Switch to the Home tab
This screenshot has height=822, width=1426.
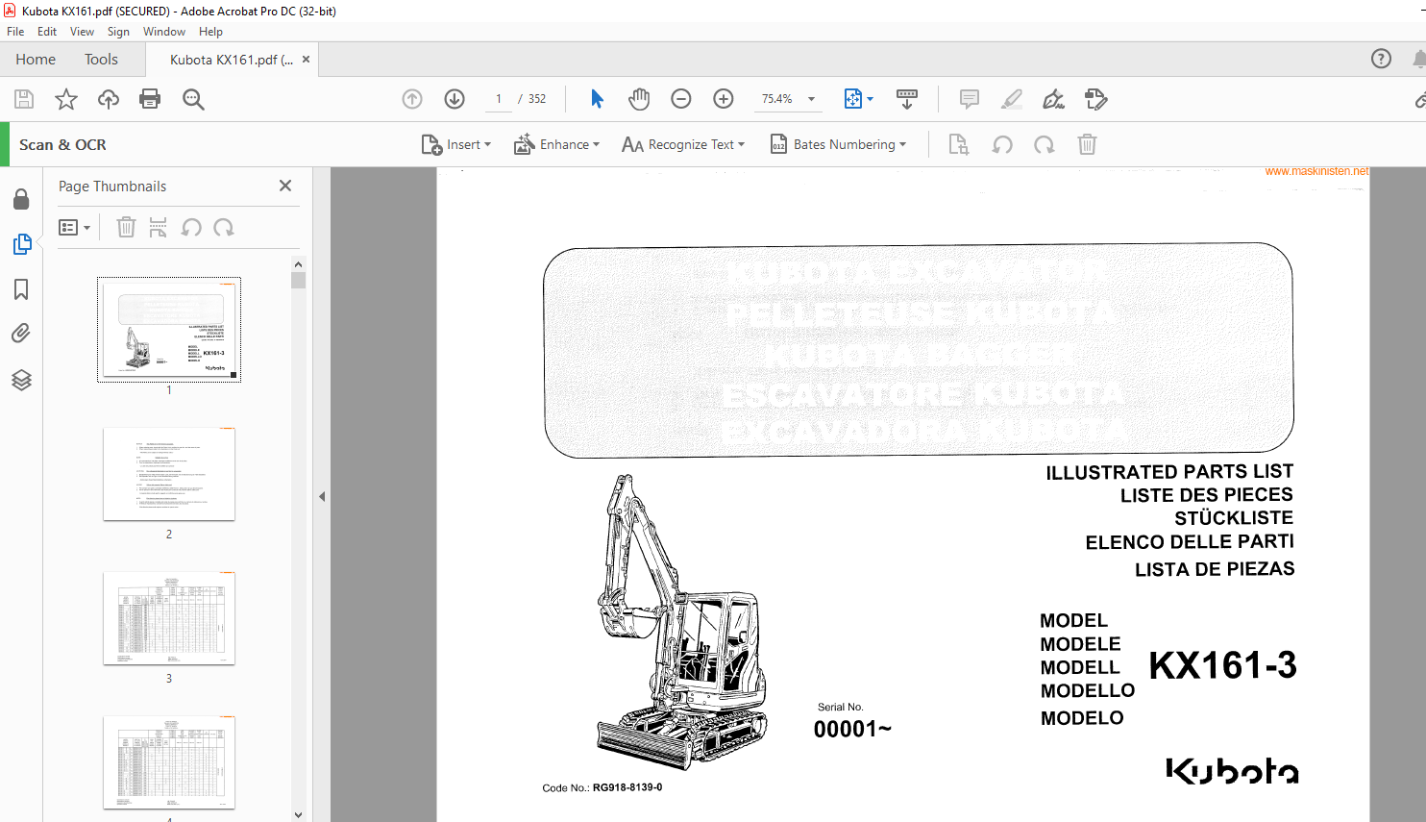[36, 60]
